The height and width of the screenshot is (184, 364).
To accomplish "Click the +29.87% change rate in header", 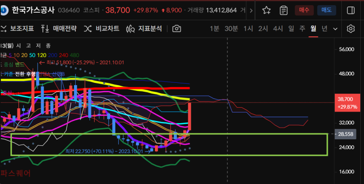I will [x=146, y=10].
